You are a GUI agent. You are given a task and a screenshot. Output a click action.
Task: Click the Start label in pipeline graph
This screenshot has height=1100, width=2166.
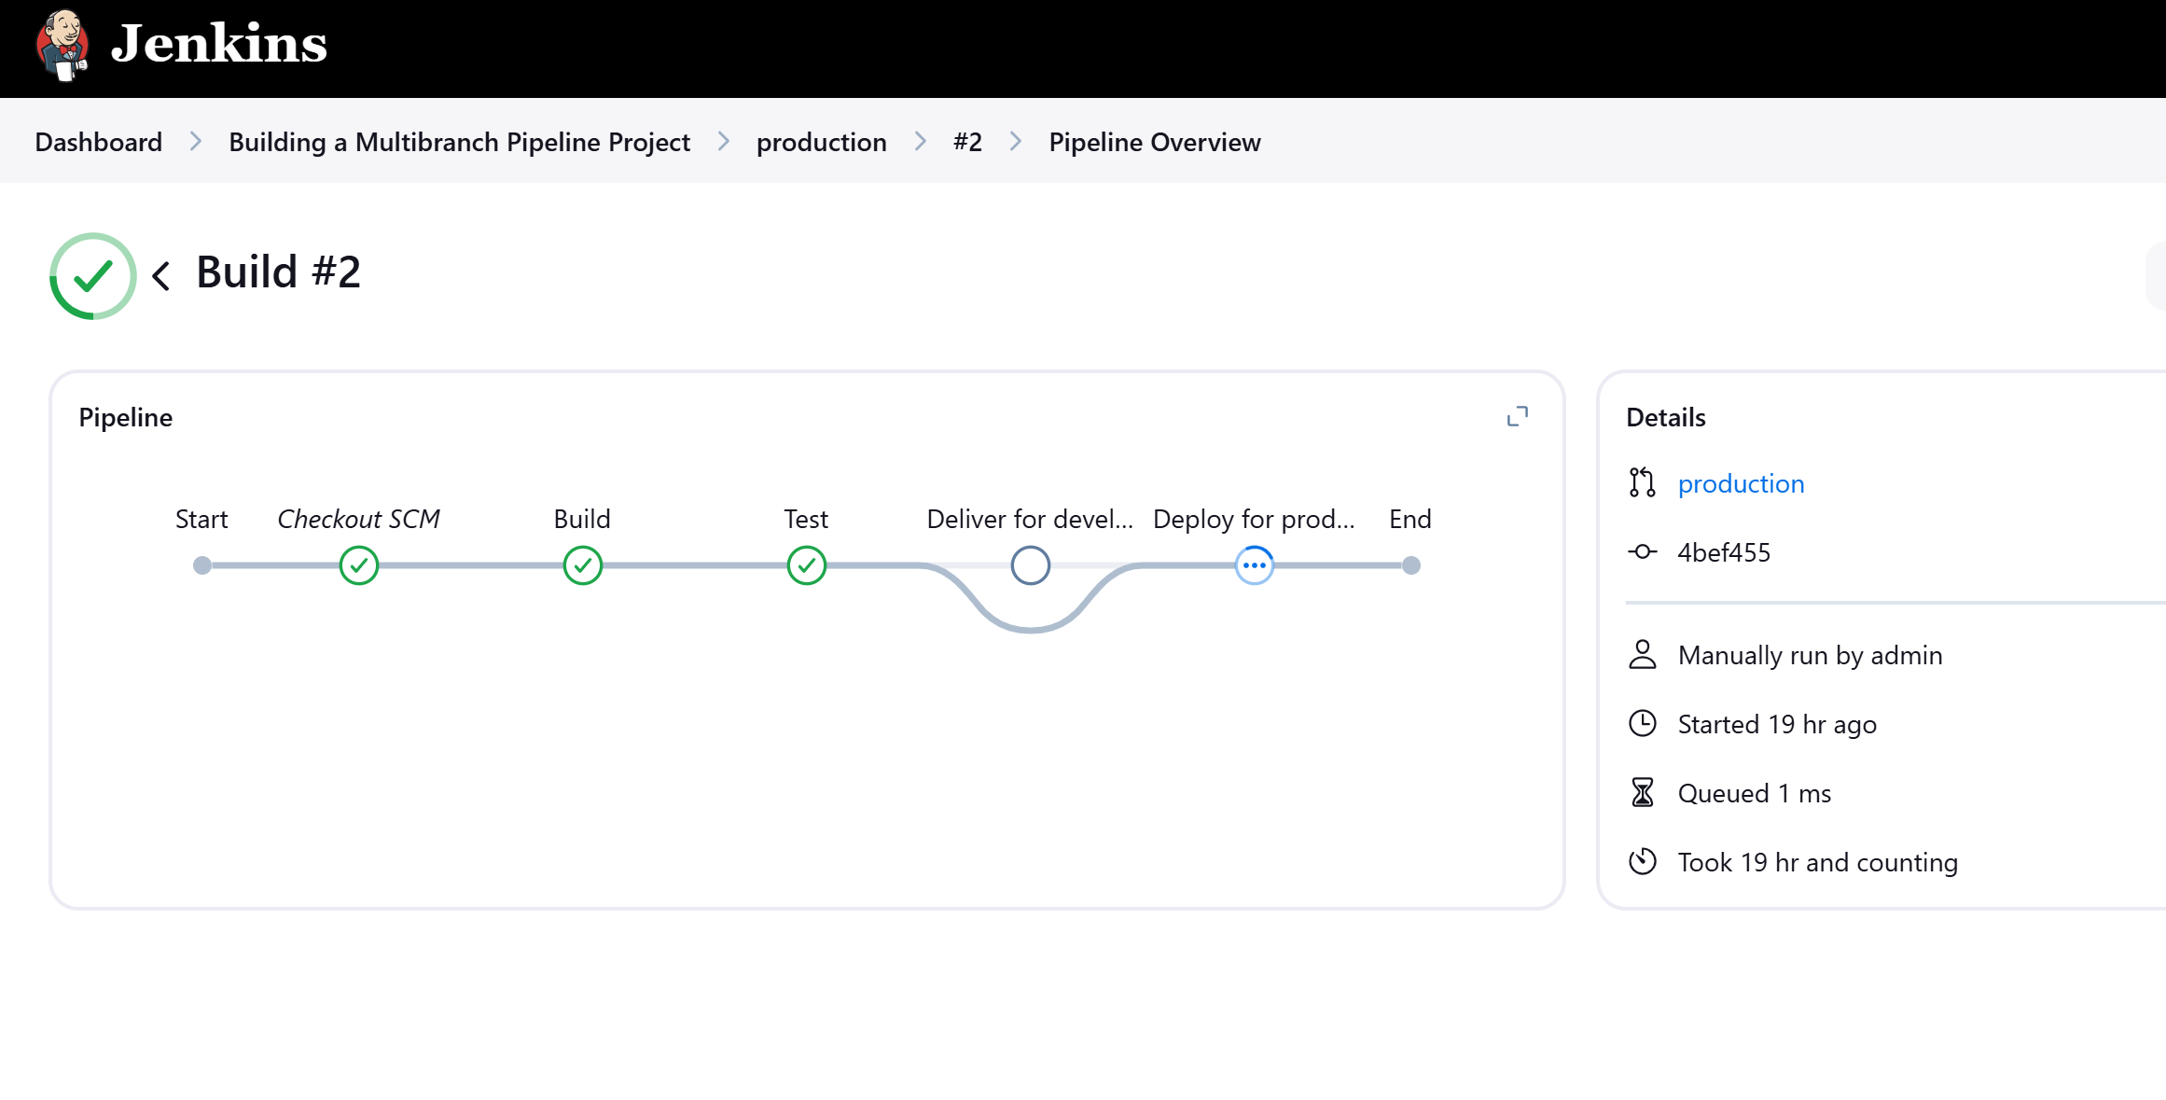pos(201,519)
